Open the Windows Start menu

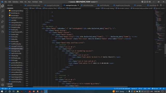pyautogui.click(x=2, y=91)
